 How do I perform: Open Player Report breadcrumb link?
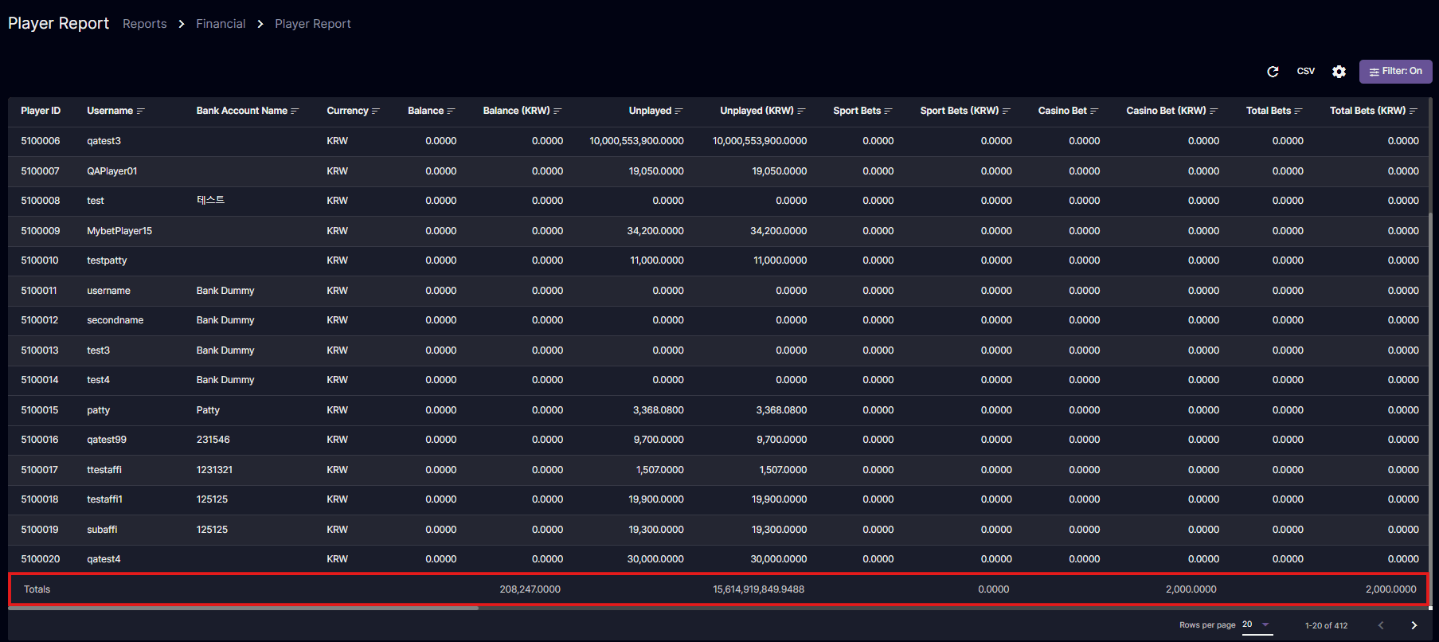tap(313, 24)
